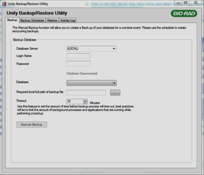Decrease Timeout with down arrow
204x175 pixels.
tap(85, 102)
